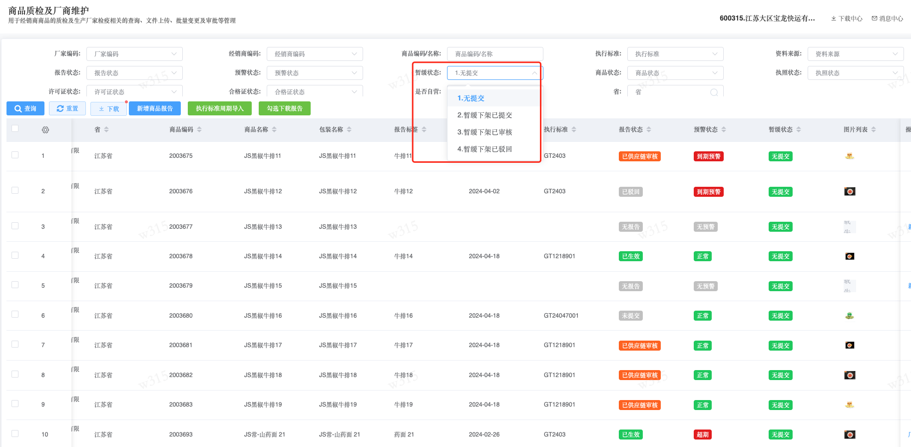Viewport: 911px width, 447px height.
Task: Click the blue 查询 search button
Action: pos(25,108)
